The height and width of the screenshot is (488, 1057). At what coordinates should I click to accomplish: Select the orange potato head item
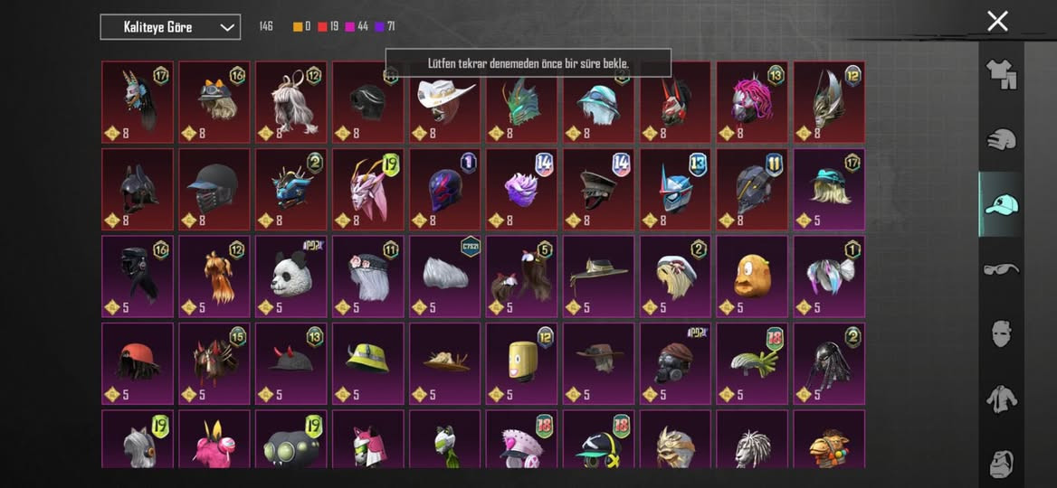click(752, 276)
